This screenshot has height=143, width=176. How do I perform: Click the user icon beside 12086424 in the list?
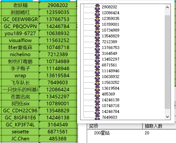click(97, 13)
